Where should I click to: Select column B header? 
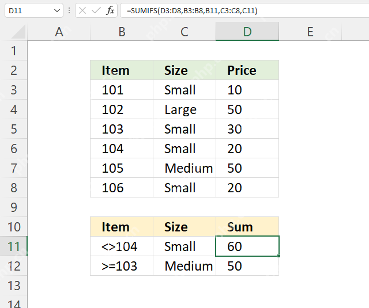click(122, 32)
